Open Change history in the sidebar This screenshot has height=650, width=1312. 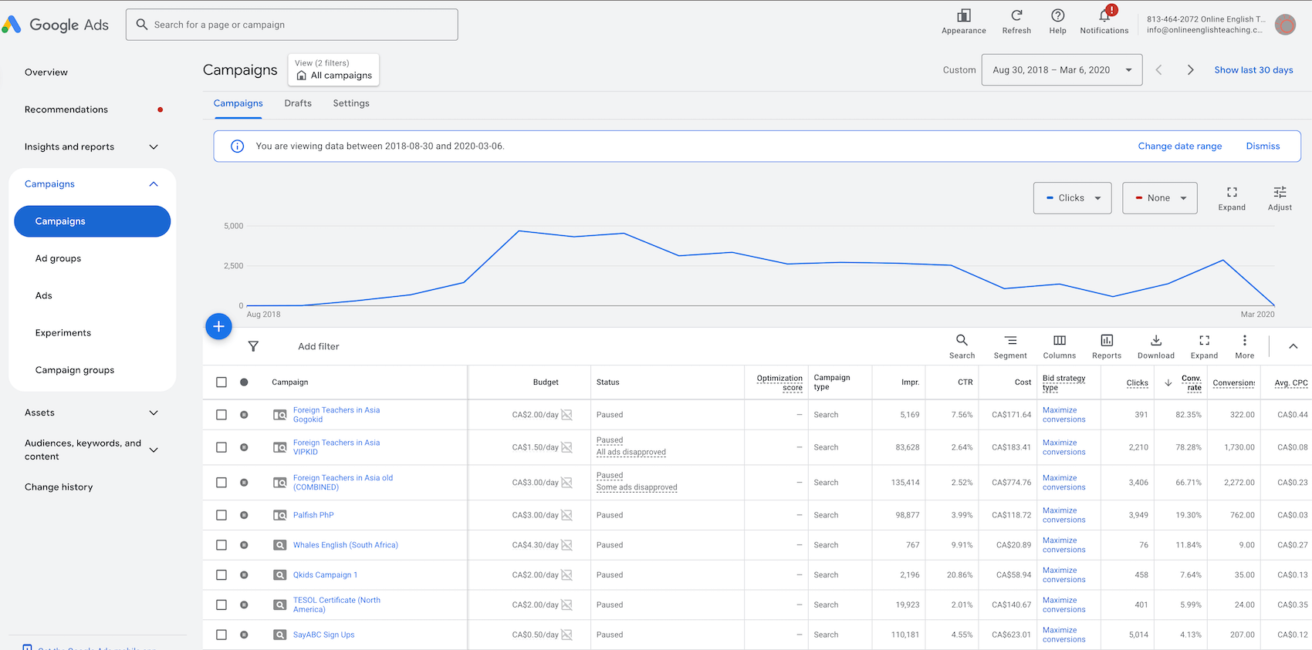[59, 487]
